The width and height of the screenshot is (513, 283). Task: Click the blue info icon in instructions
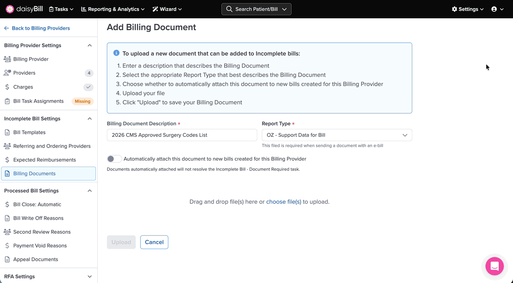[x=116, y=53]
